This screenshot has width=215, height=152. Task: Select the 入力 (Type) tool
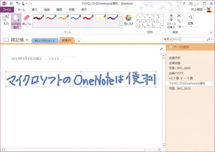(x=6, y=20)
